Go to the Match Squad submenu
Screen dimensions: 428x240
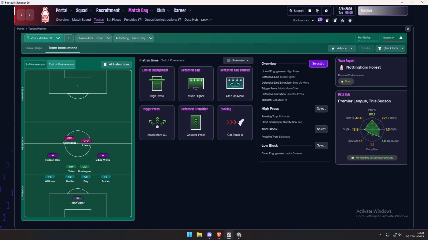(81, 20)
